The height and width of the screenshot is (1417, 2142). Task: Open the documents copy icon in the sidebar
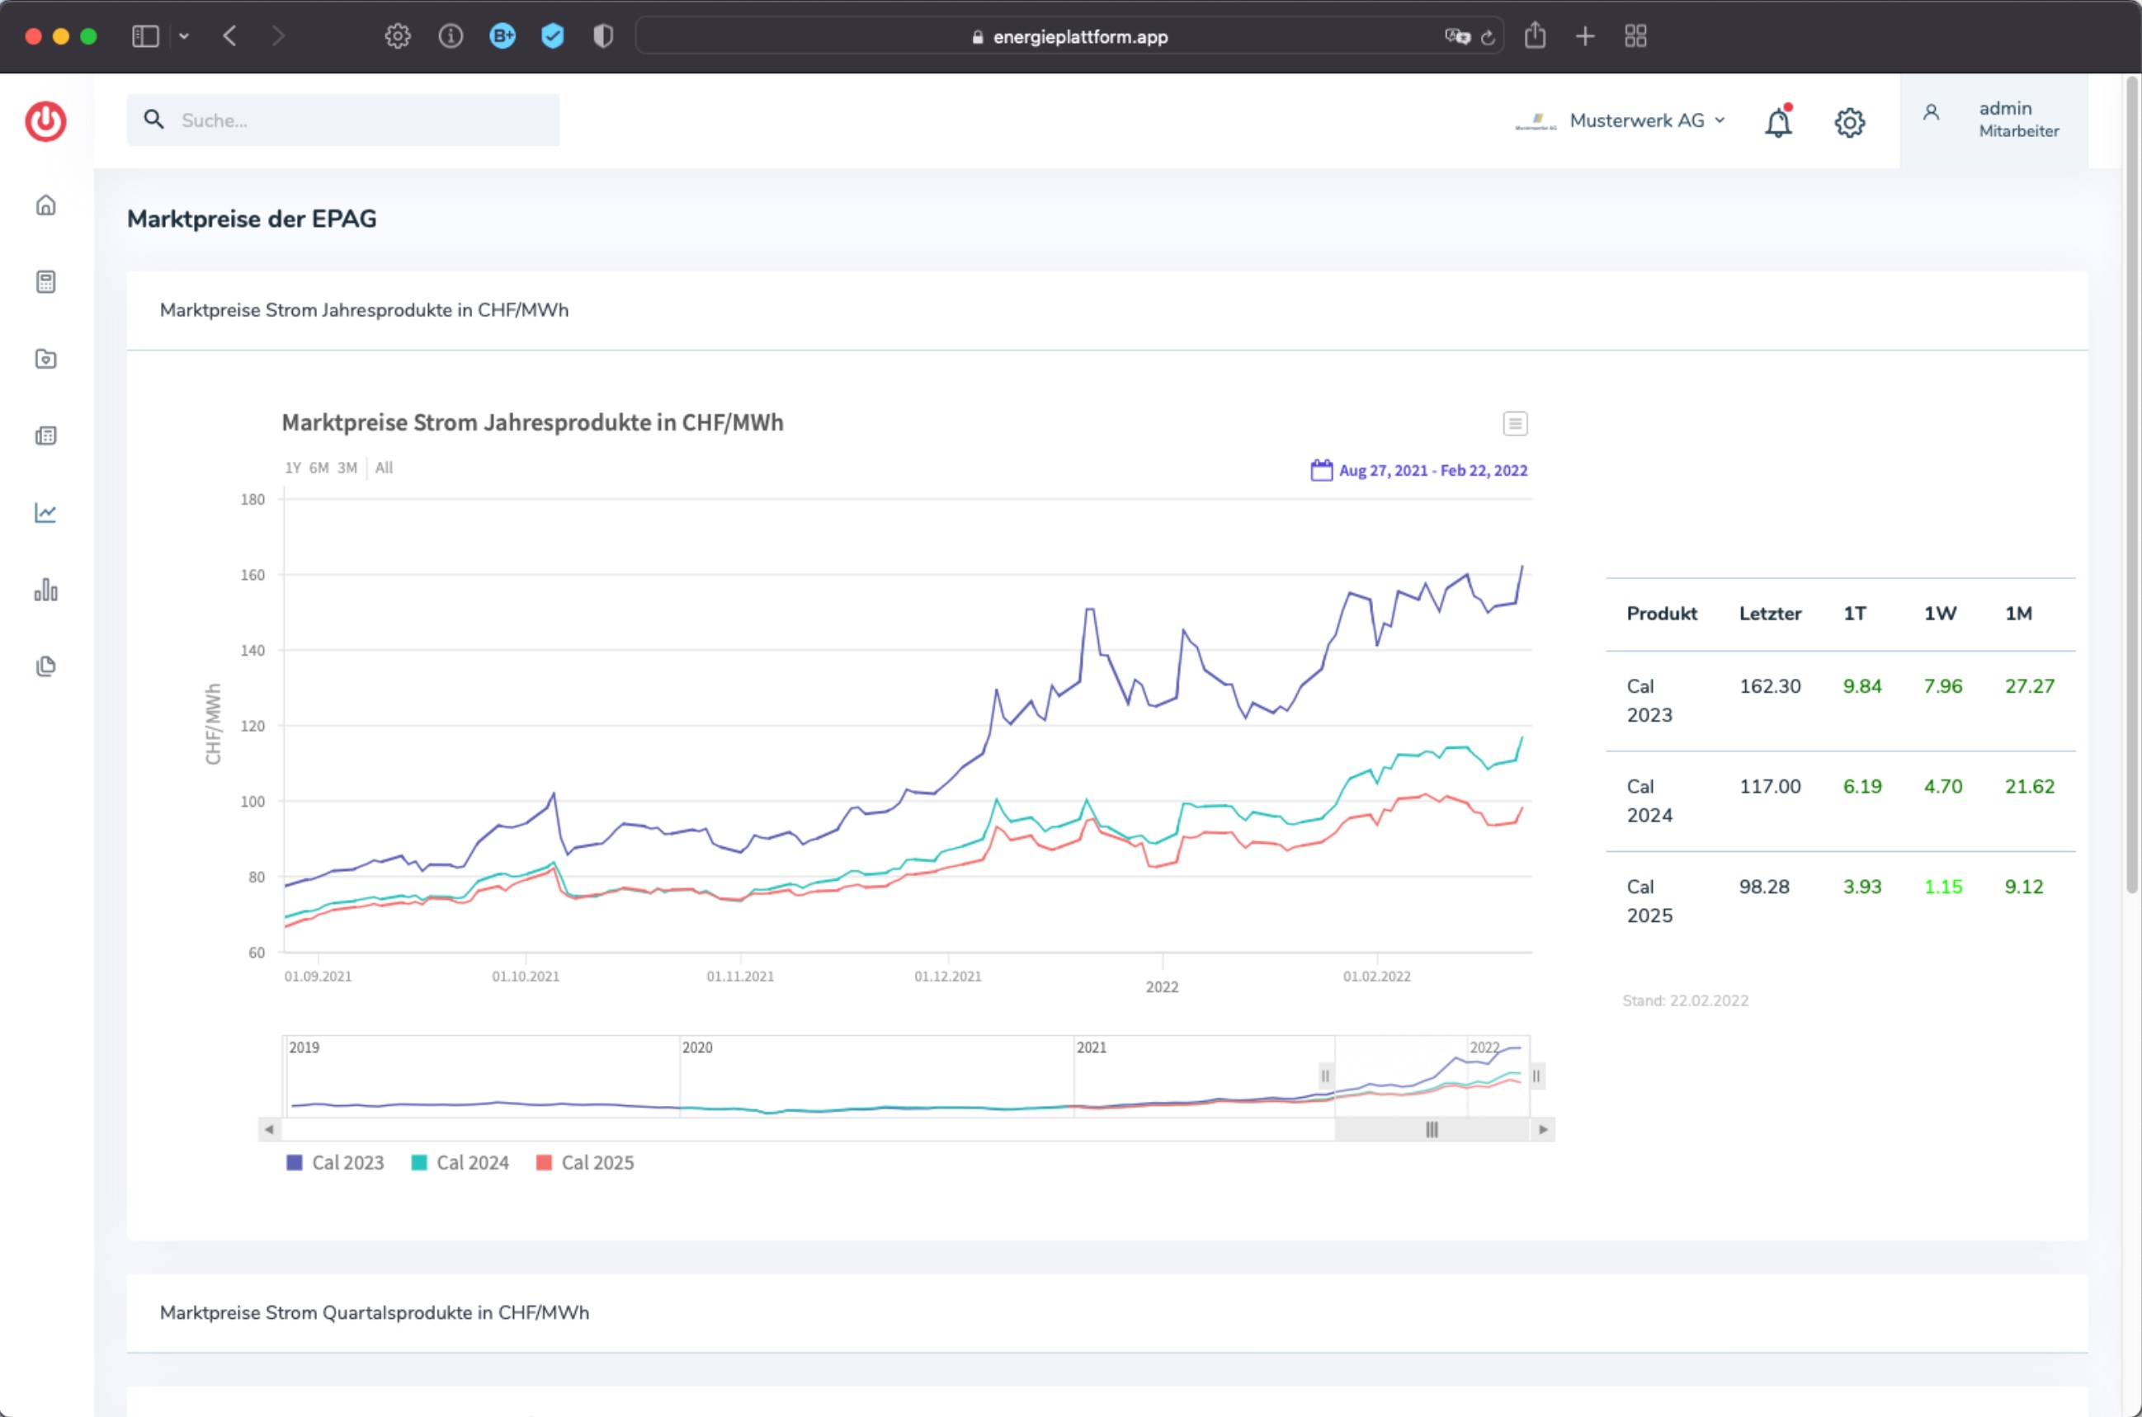(45, 666)
